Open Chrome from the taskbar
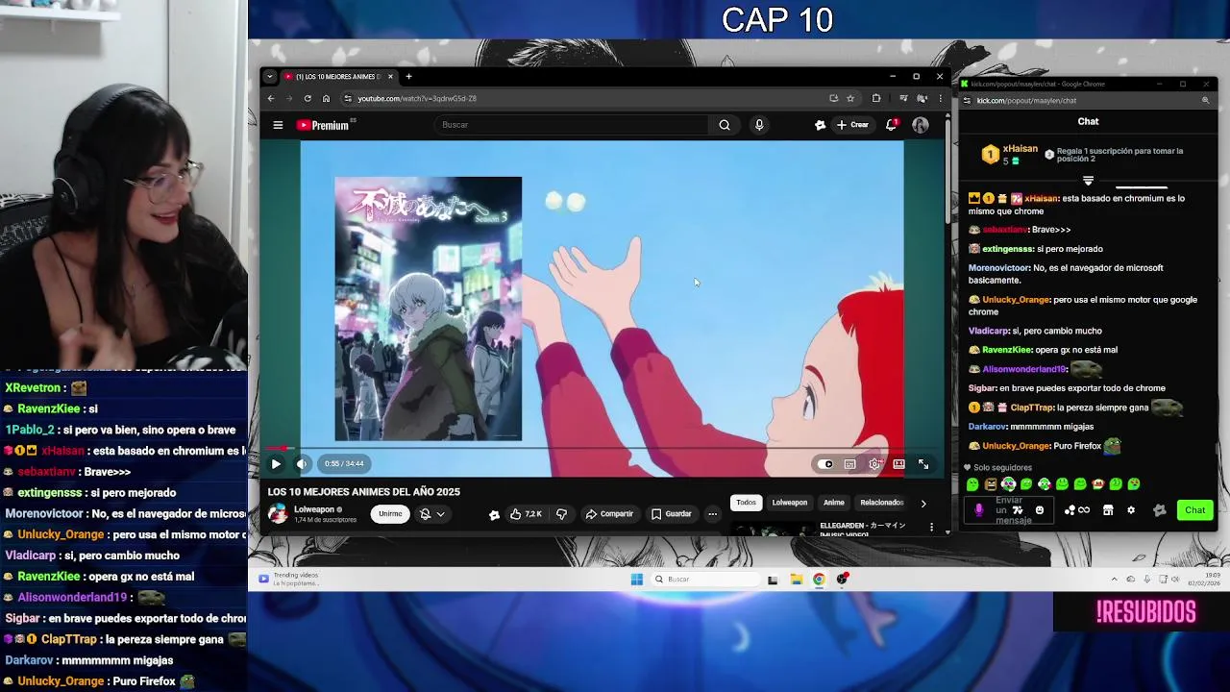 click(819, 580)
